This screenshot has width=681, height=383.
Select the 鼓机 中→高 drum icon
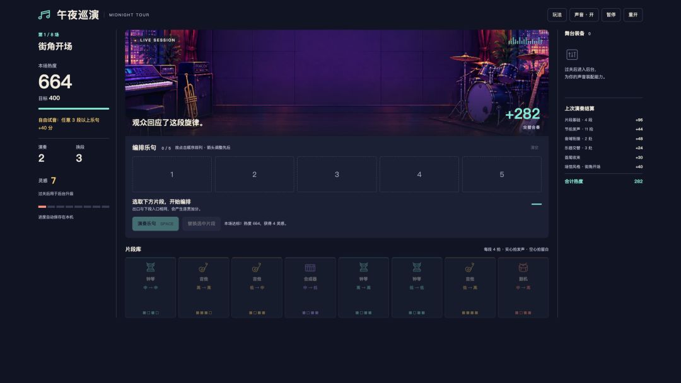coord(523,267)
